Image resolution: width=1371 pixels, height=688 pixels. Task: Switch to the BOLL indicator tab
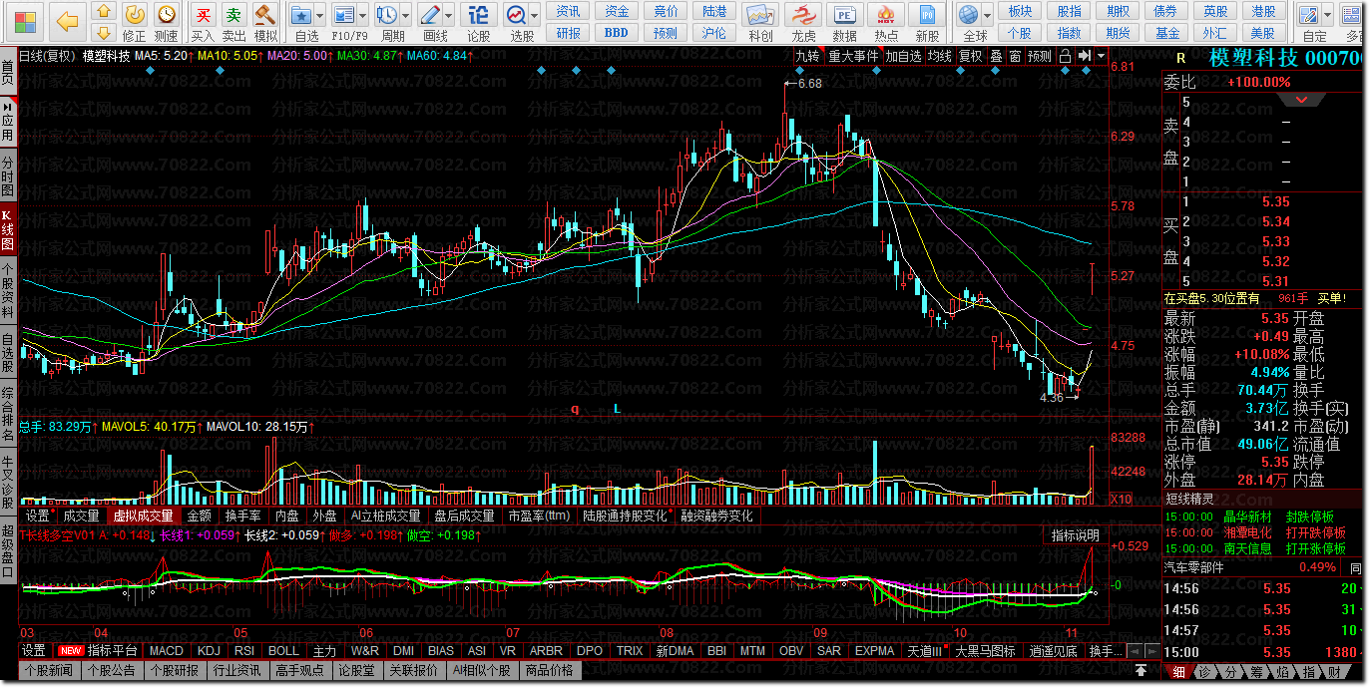pos(283,651)
